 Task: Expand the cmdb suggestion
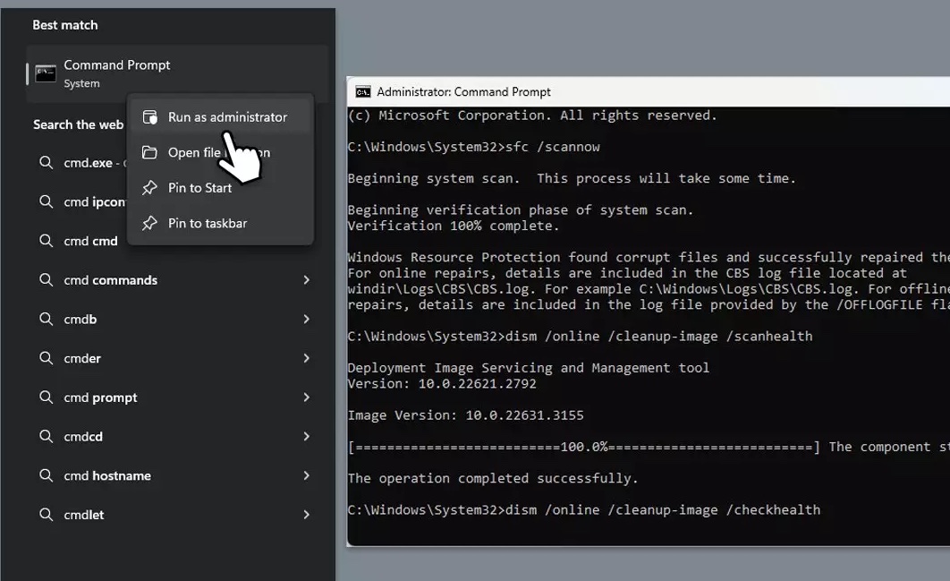point(307,319)
